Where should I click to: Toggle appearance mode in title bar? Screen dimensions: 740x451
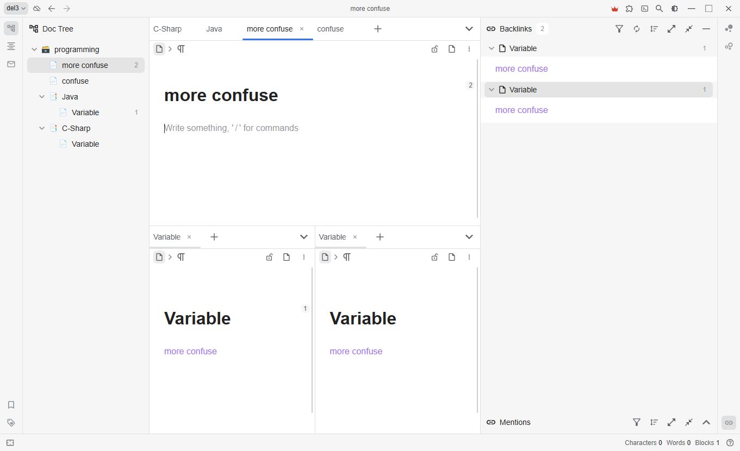[x=674, y=9]
